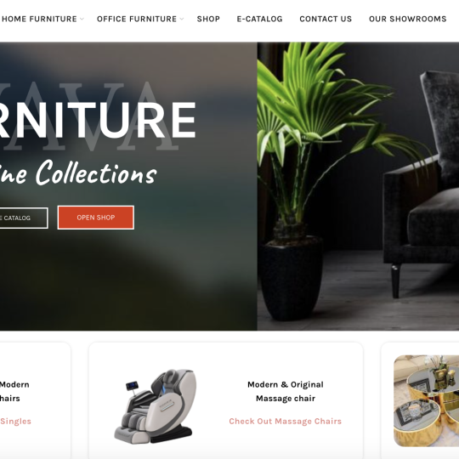Screen dimensions: 459x459
Task: Click the red Open Shop button
Action: (x=96, y=218)
